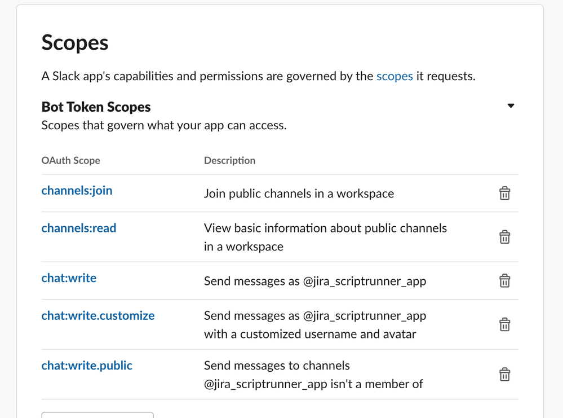Click the Scopes page title

[75, 43]
